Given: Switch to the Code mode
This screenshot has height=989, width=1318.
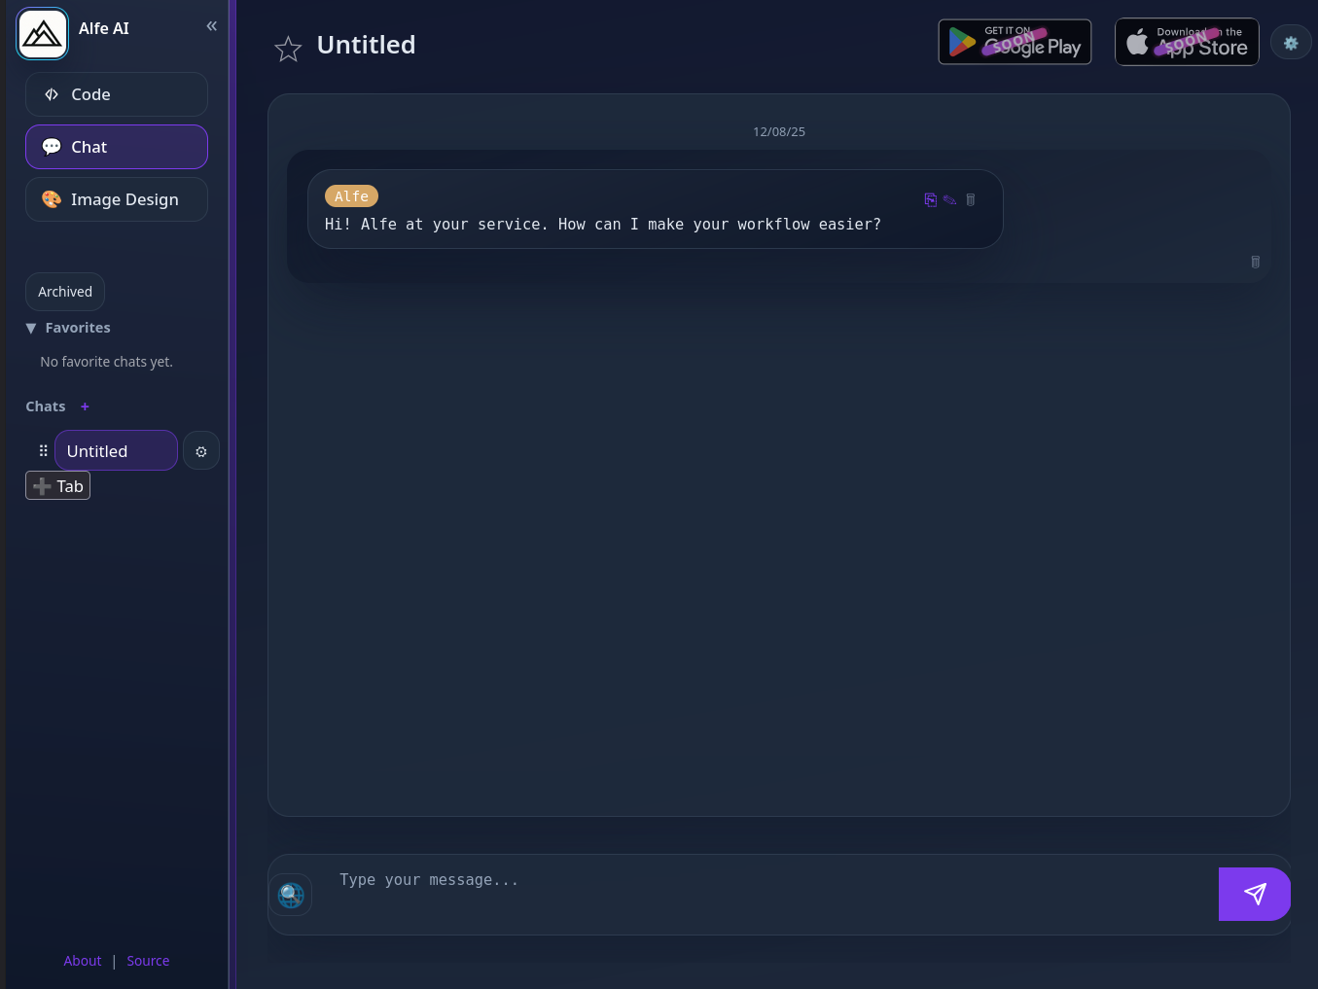Looking at the screenshot, I should pos(117,94).
